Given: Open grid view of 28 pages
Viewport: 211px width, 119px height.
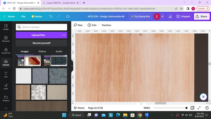Looking at the screenshot, I should click(x=192, y=108).
